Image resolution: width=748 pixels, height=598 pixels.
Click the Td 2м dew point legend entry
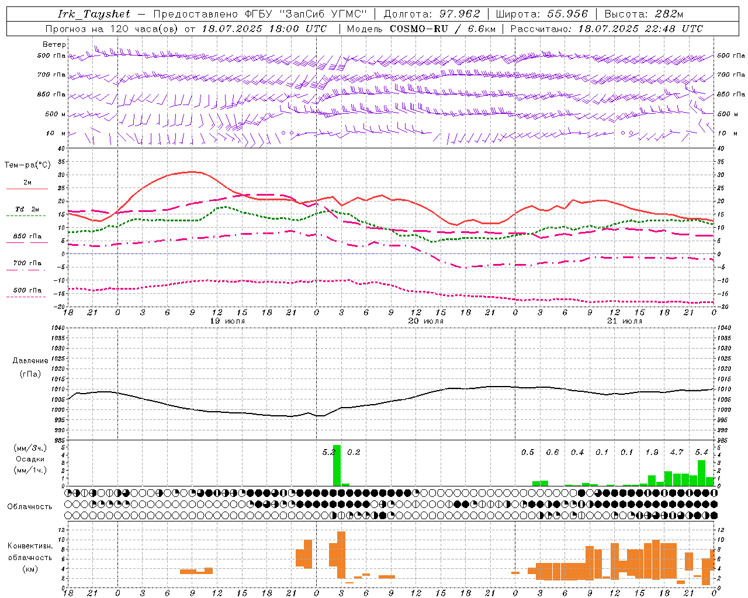pyautogui.click(x=27, y=209)
